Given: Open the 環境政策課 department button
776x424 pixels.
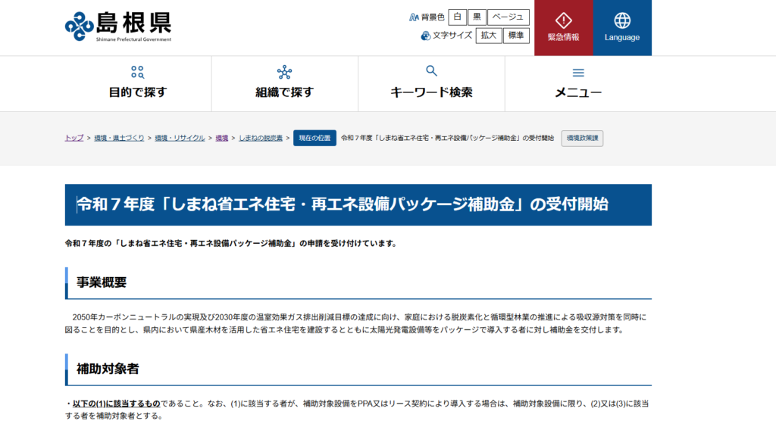Looking at the screenshot, I should [582, 139].
